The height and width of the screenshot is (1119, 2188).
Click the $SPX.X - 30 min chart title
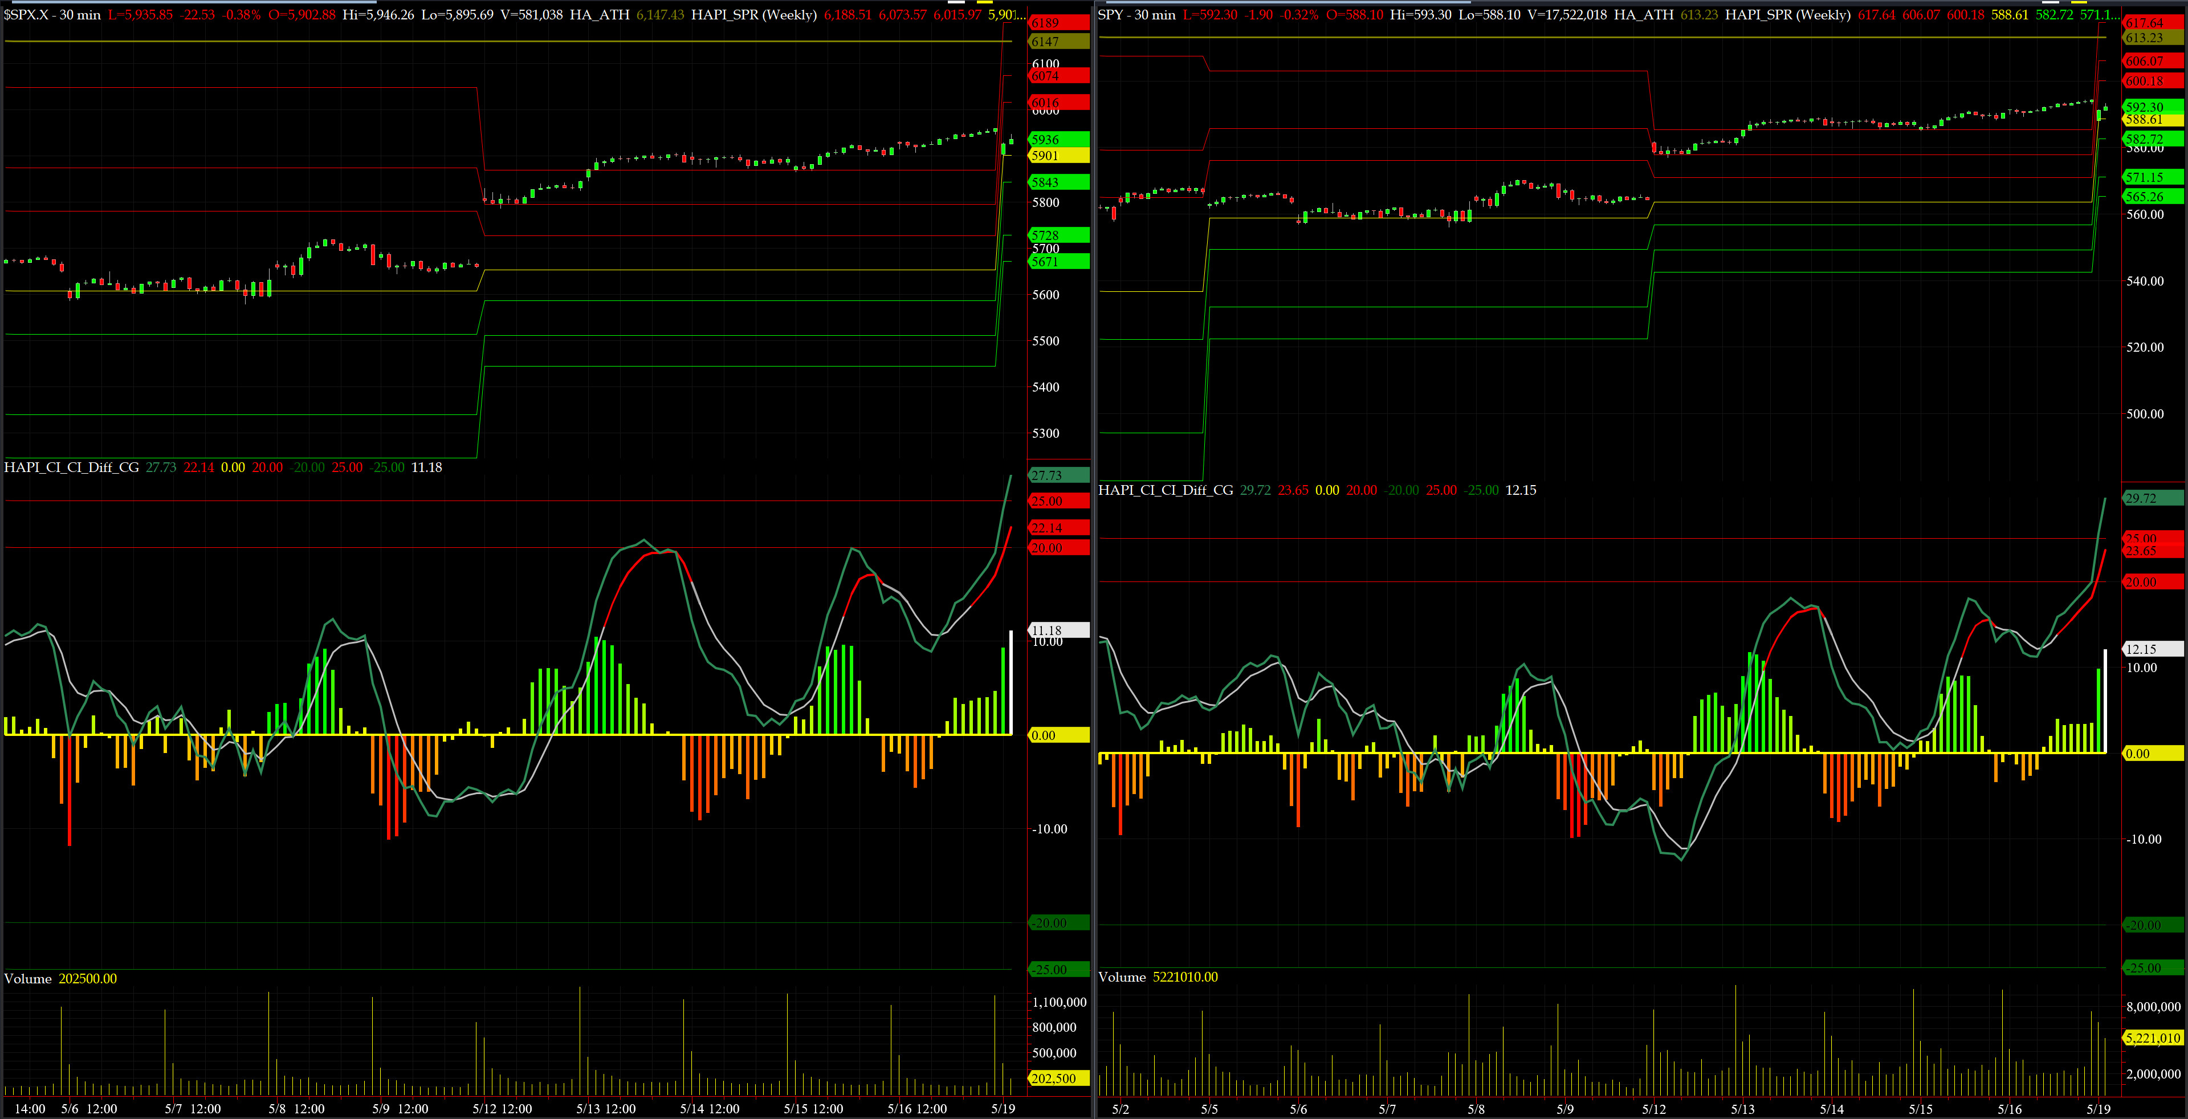click(x=52, y=14)
